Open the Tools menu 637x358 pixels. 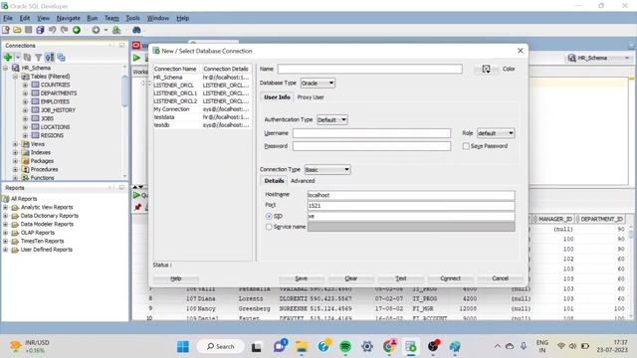(x=132, y=18)
